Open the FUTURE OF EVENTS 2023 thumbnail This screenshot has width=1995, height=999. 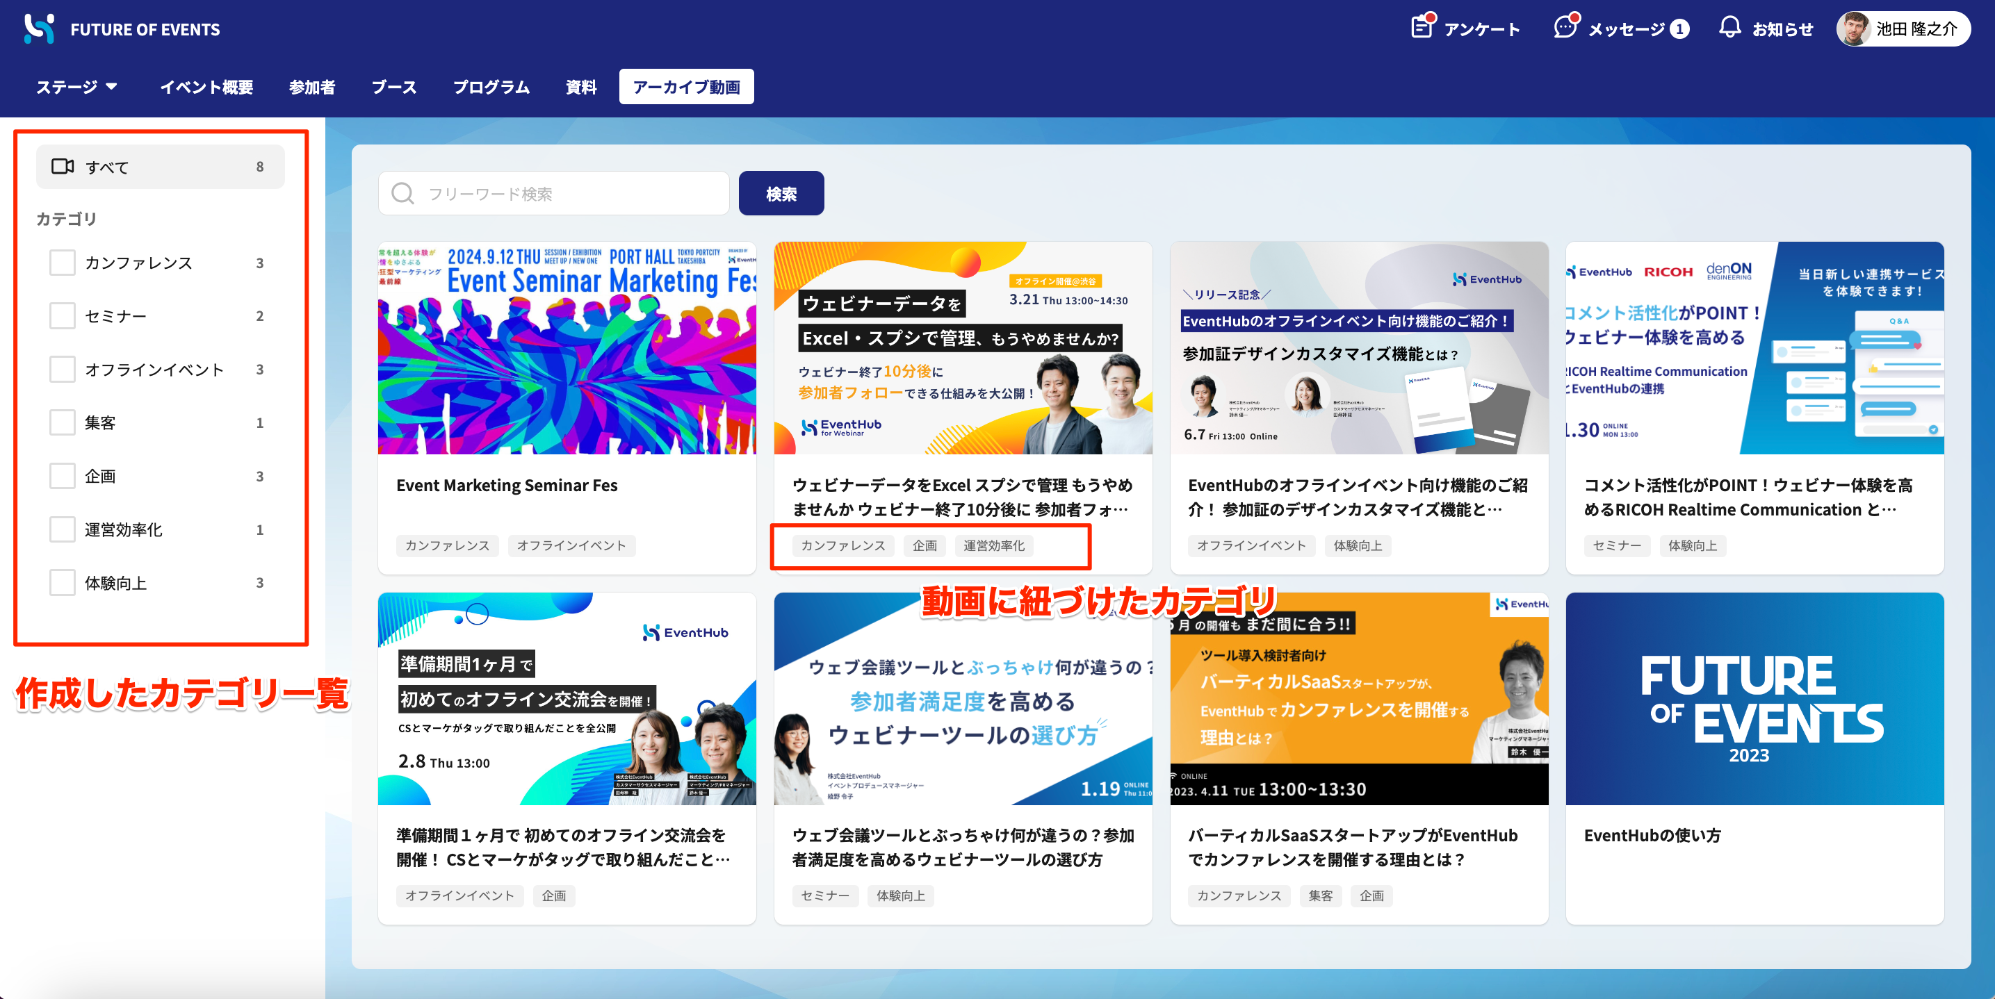(1755, 699)
